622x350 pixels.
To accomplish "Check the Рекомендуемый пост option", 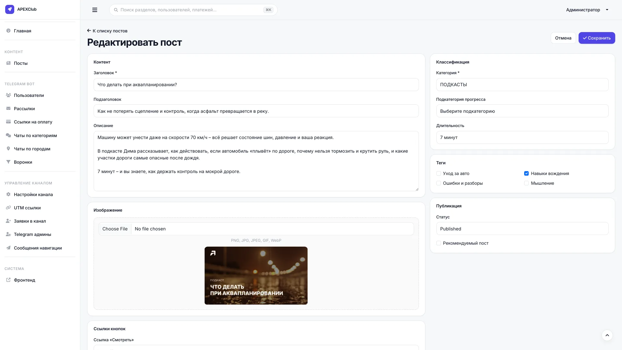I will pos(438,243).
